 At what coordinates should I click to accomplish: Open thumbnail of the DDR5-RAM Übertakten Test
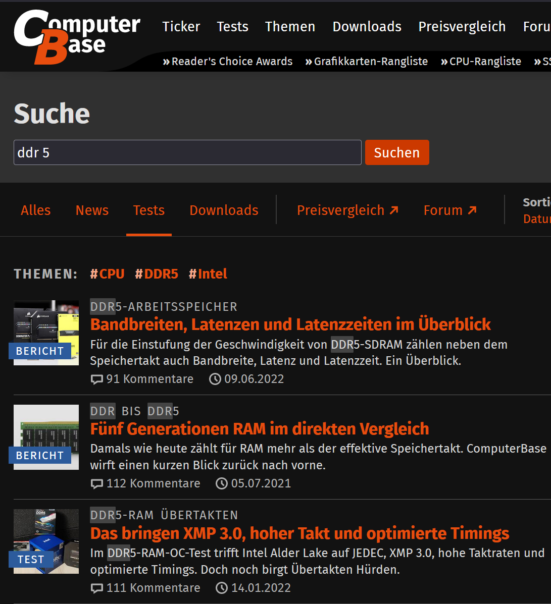pos(46,541)
